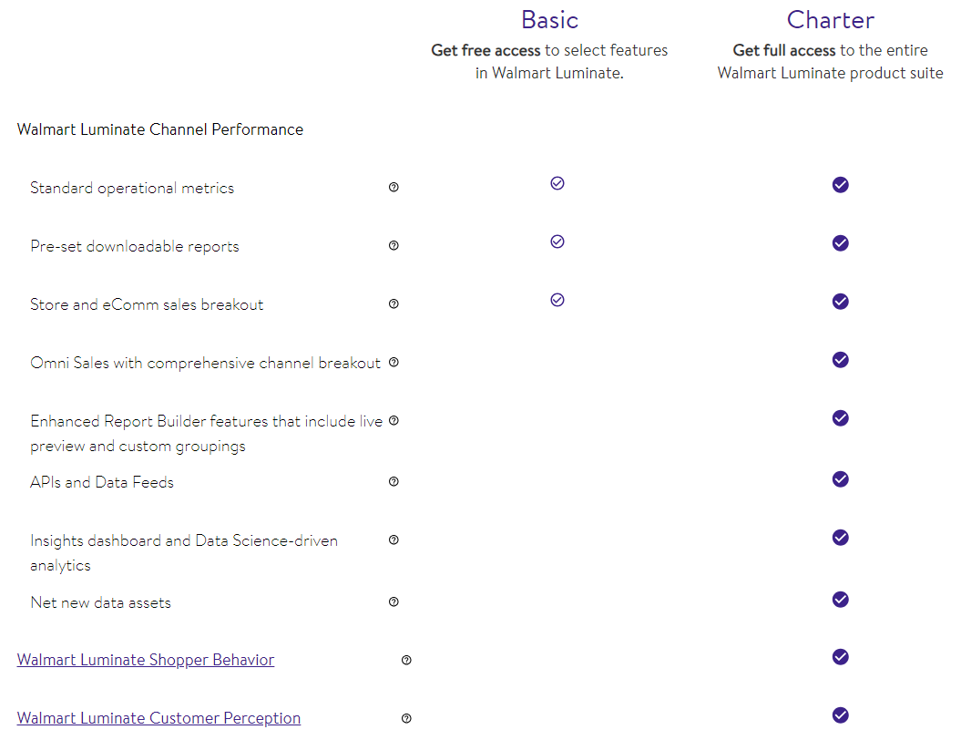This screenshot has width=961, height=740.
Task: Click help icon for Store and eComm sales breakout
Action: pos(394,304)
